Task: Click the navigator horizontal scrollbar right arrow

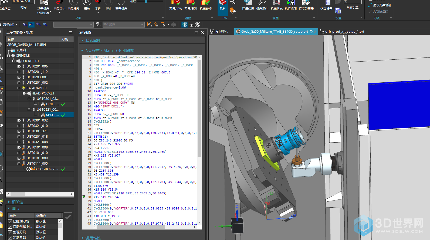Action: pos(72,194)
